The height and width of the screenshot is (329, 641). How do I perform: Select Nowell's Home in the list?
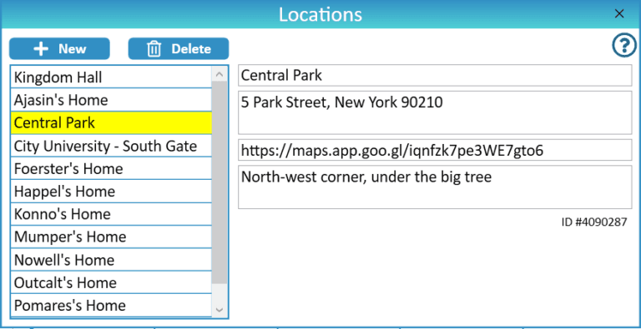[111, 260]
